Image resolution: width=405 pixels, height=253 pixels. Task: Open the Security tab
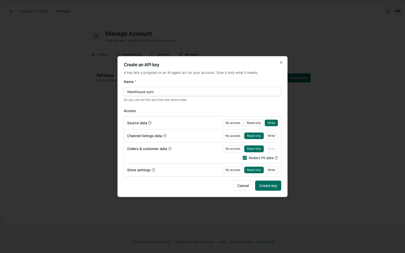click(160, 55)
